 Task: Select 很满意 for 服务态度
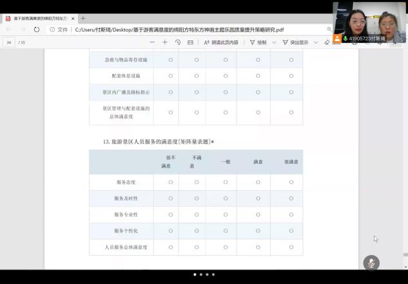[291, 182]
